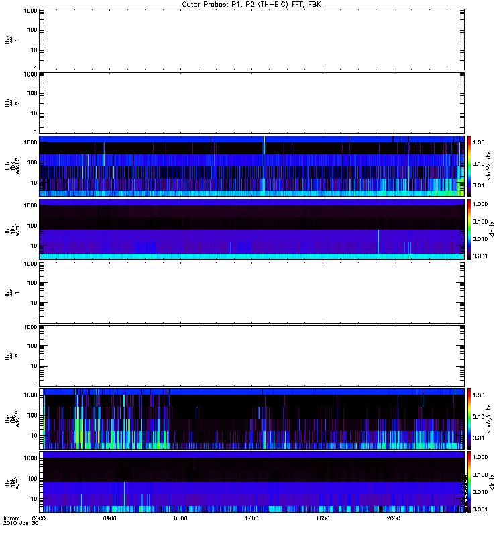This screenshot has width=503, height=537.
Task: Click '1.000' at top of thc scm1 color bar
Action: [x=480, y=457]
